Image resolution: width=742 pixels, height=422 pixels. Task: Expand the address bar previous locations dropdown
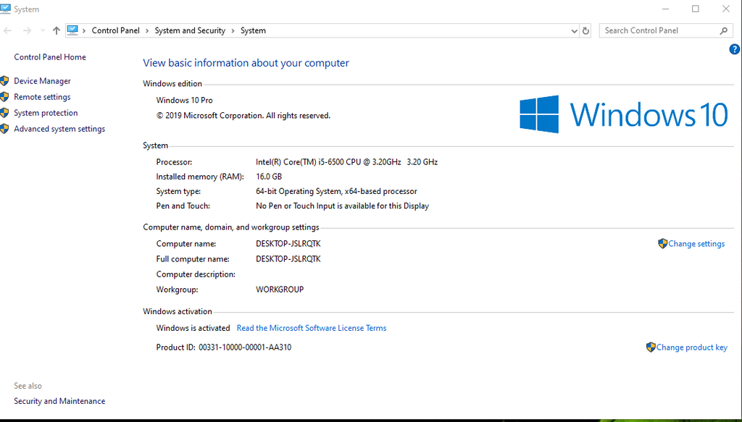click(574, 30)
